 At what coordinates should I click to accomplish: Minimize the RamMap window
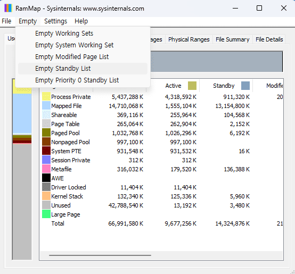pyautogui.click(x=235, y=8)
